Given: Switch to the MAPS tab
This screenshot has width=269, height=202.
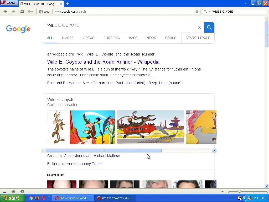Looking at the screenshot, I should pos(133,38).
